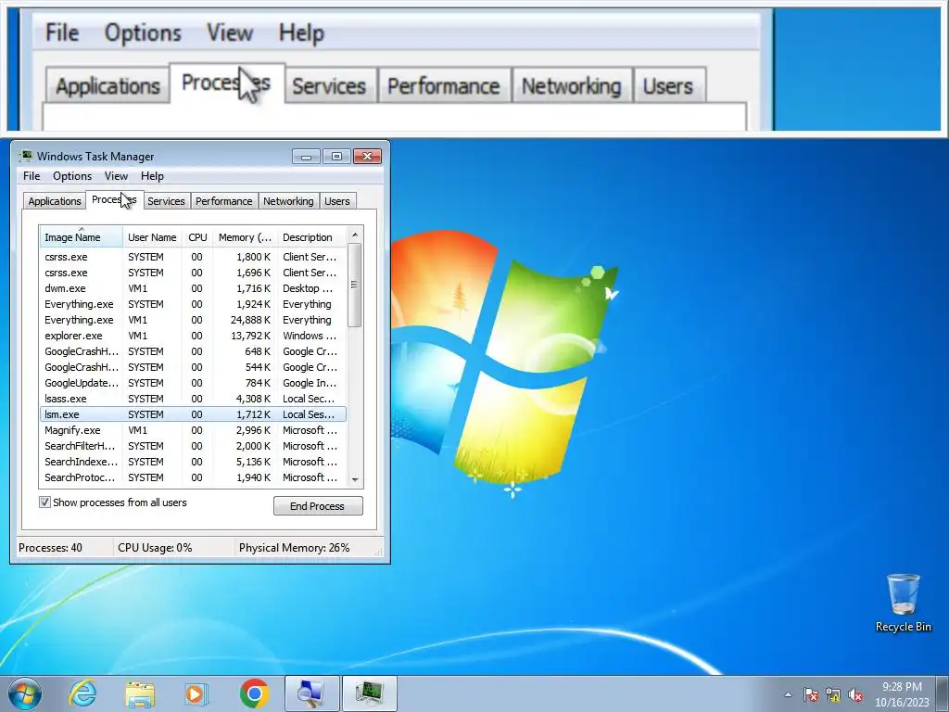Screen dimensions: 949x712
Task: Show hidden tray icons arrow
Action: [x=788, y=694]
